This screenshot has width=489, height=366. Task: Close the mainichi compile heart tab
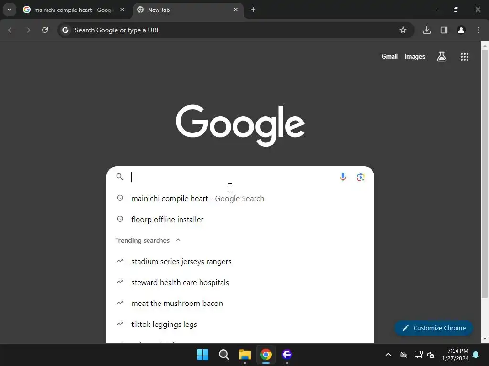122,10
